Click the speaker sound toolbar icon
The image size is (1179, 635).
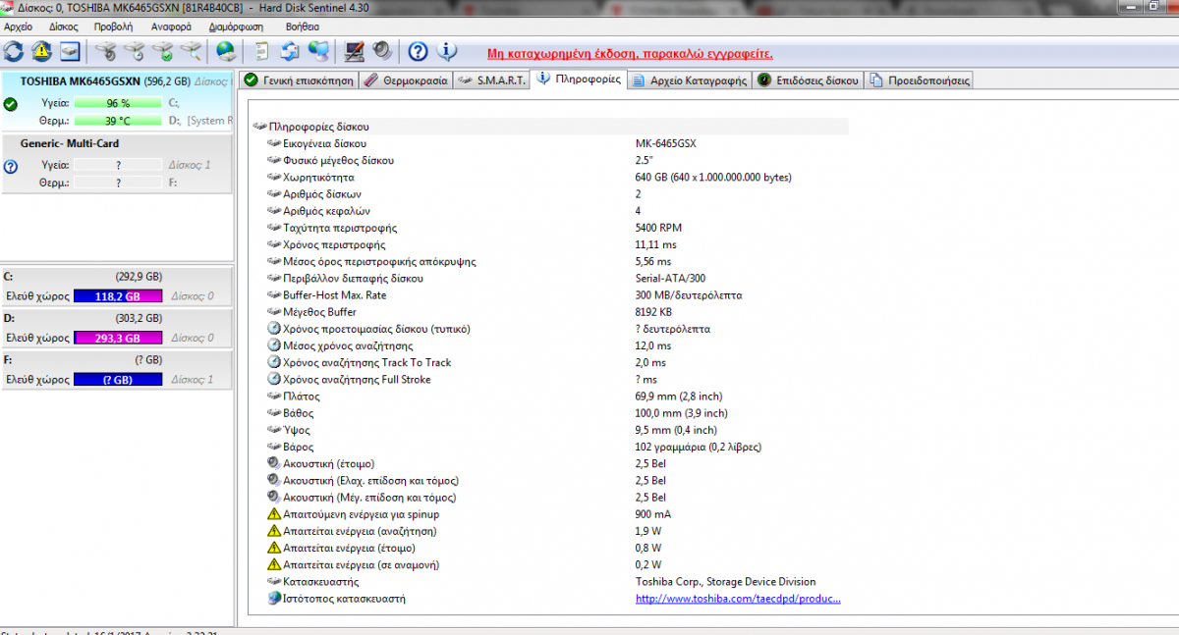[x=381, y=51]
